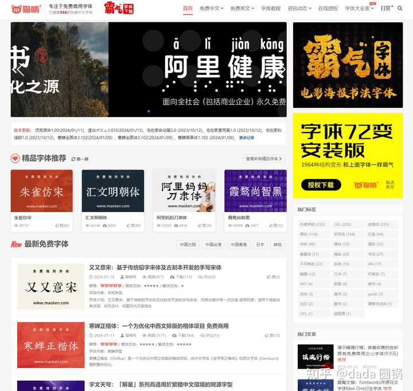Viewport: 413px width, 391px height.
Task: Open the 汇文明朝体 font card thumbnail
Action: point(113,191)
